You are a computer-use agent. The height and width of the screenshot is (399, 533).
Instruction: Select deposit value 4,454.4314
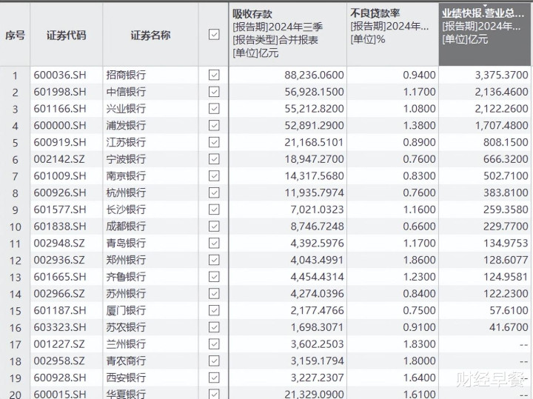[x=317, y=277]
